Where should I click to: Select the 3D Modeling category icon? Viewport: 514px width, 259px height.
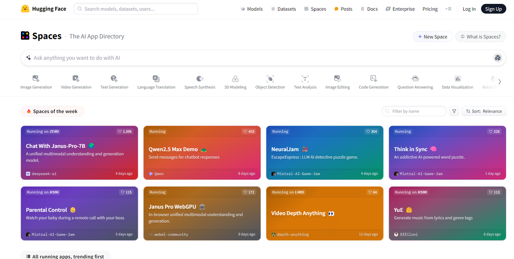[x=235, y=79]
